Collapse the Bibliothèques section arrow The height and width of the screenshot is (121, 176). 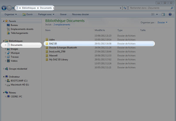point(4,41)
